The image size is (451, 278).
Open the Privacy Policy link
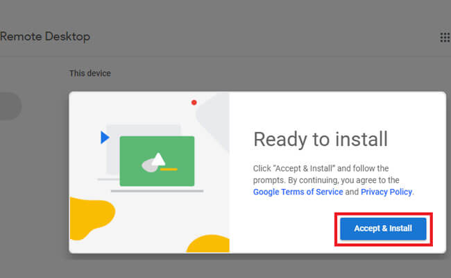click(386, 192)
